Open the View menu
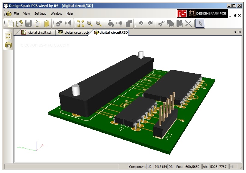 point(26,14)
